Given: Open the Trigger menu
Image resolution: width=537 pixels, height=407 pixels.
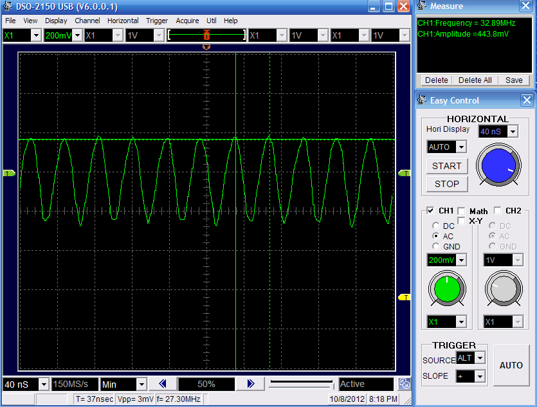Looking at the screenshot, I should click(157, 21).
